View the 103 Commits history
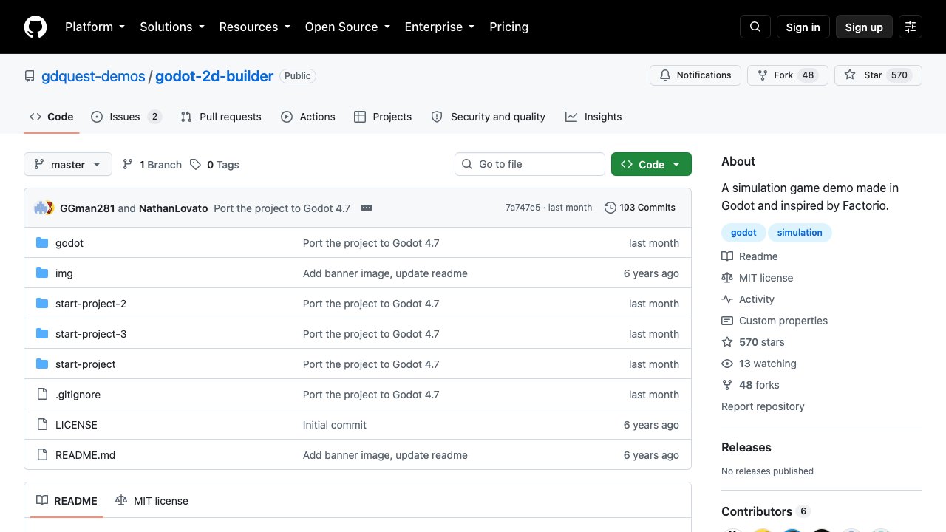946x532 pixels. pos(640,208)
